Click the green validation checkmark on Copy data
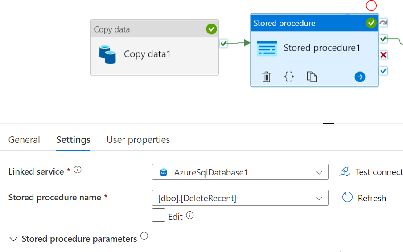 coord(211,29)
